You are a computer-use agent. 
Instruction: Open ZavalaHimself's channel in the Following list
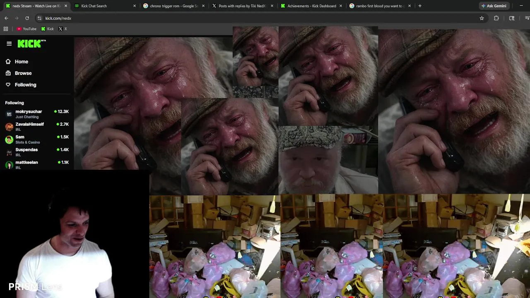[x=37, y=127]
